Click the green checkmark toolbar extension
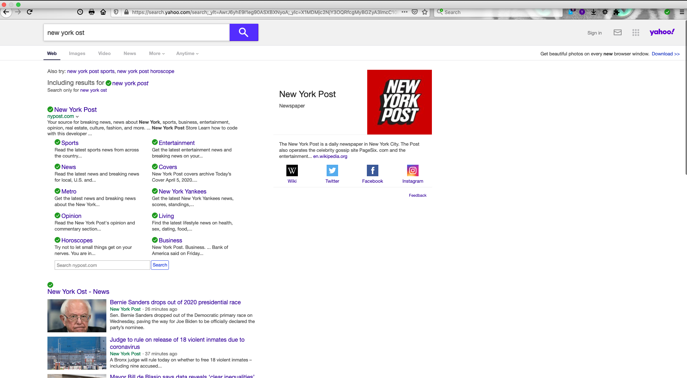Image resolution: width=687 pixels, height=378 pixels. click(667, 12)
